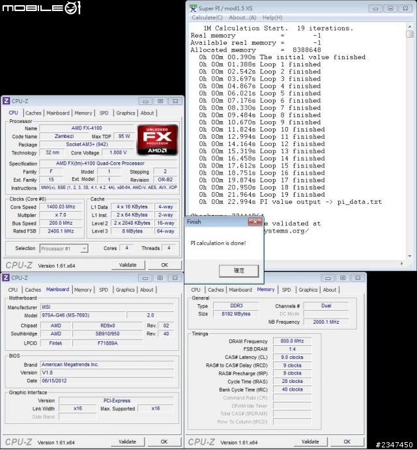Image resolution: width=417 pixels, height=450 pixels.
Task: Click the processor name AMD FX-4100
Action: [87, 128]
